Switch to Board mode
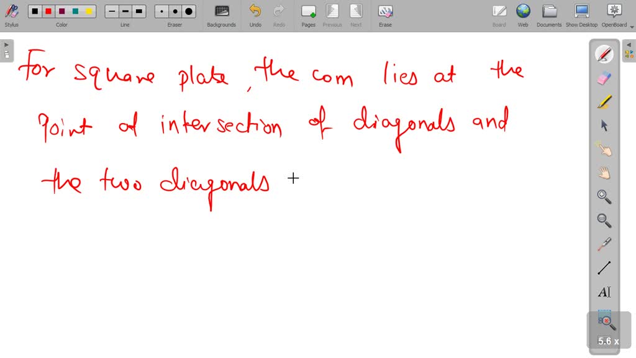636x358 pixels. pos(499,16)
